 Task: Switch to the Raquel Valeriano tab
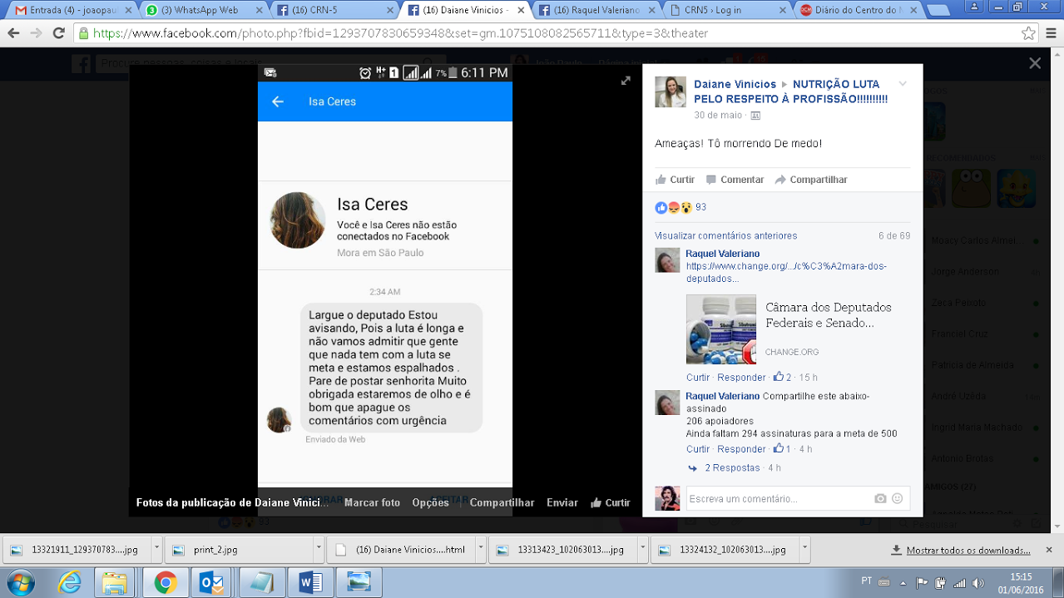[x=599, y=11]
